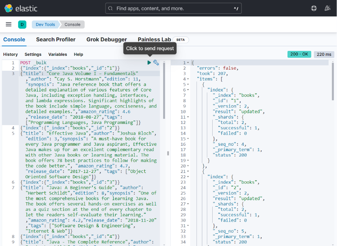Open the console Help
The width and height of the screenshot is (337, 246).
(x=78, y=54)
